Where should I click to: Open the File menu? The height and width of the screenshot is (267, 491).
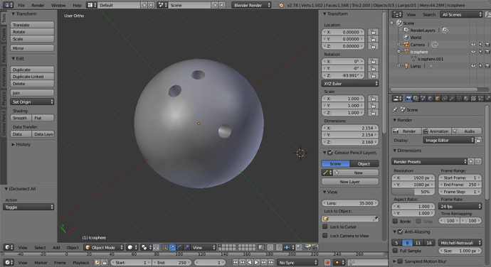pos(21,5)
